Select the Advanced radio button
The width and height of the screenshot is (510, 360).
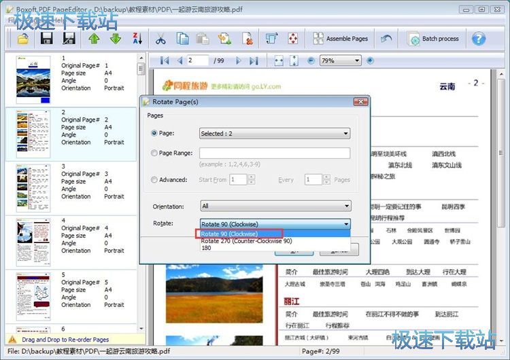coord(154,180)
